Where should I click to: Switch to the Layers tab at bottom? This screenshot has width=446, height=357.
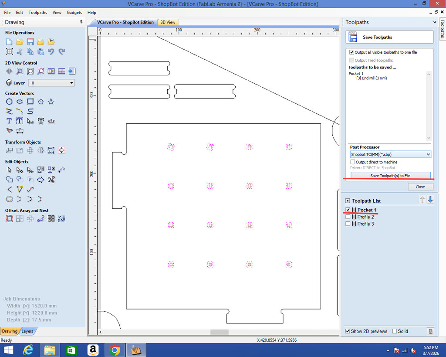27,331
